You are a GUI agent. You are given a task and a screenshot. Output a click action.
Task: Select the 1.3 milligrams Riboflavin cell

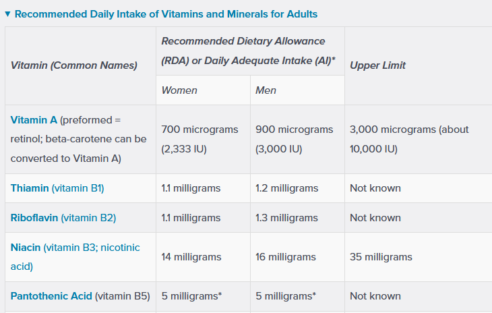(297, 218)
